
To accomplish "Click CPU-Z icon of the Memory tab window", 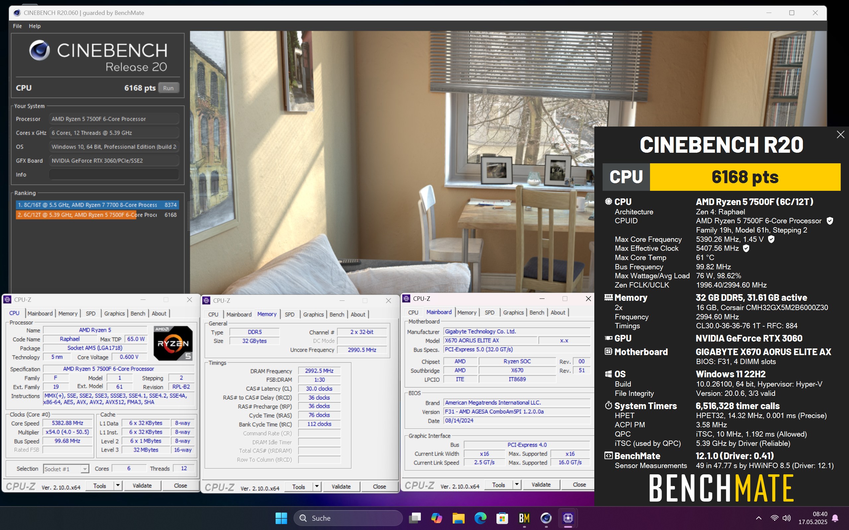I will click(206, 300).
